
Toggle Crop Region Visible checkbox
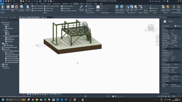click(x=172, y=52)
